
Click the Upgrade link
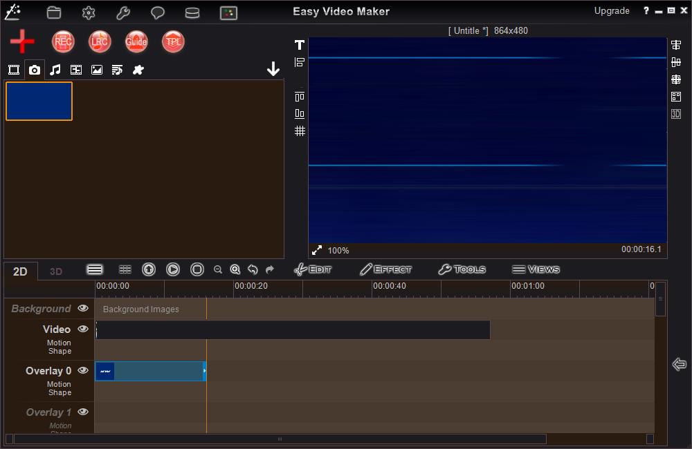(612, 11)
